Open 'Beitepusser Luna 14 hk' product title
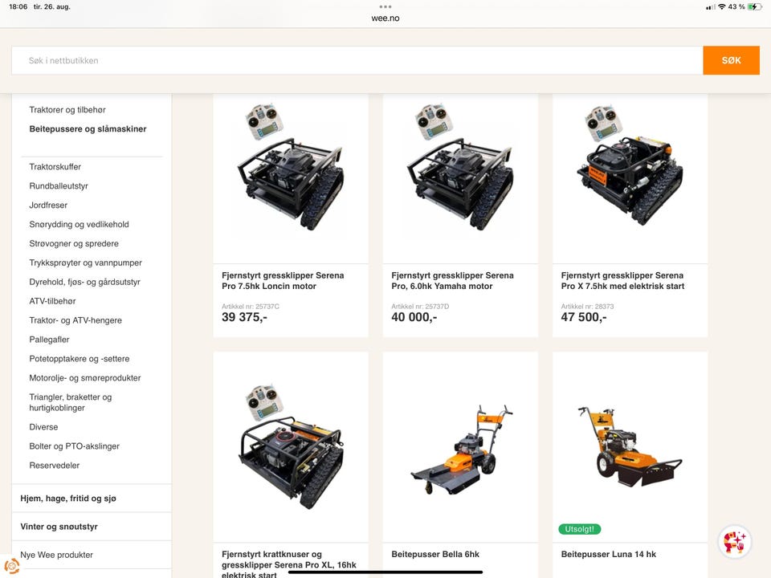 (x=608, y=554)
